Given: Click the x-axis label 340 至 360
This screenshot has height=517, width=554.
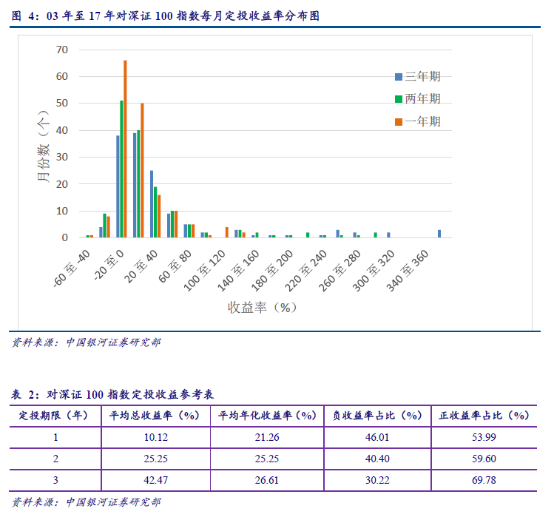Looking at the screenshot, I should point(408,271).
